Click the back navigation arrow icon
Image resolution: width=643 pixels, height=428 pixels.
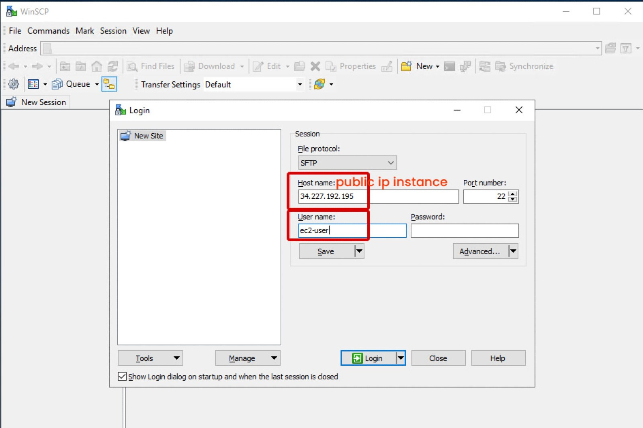14,66
